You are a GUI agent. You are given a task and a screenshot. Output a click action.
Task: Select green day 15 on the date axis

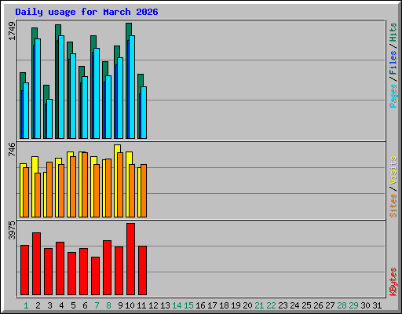[x=188, y=305]
